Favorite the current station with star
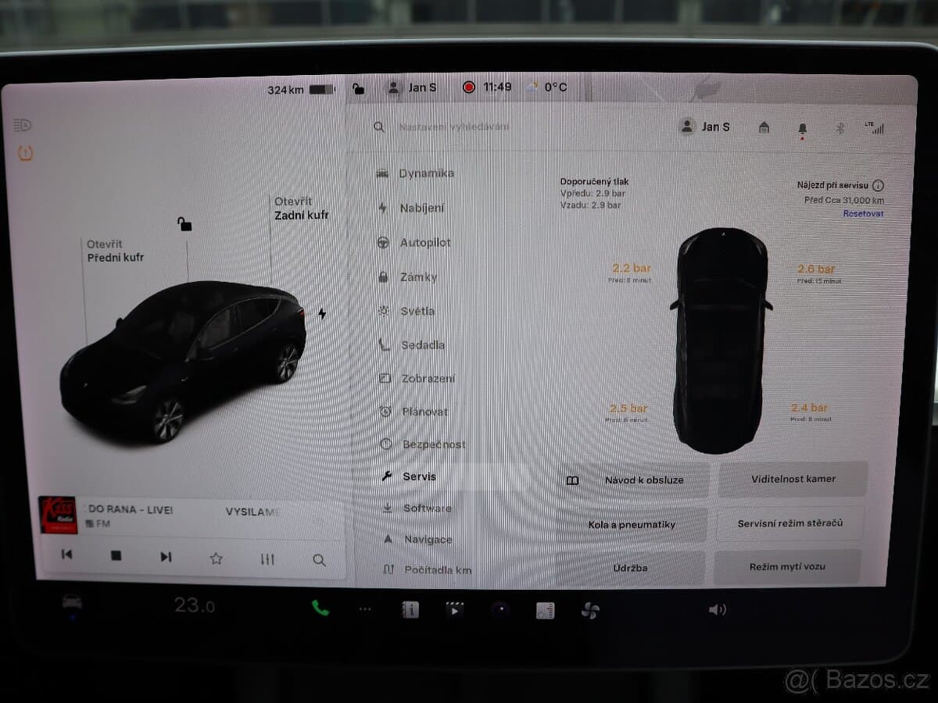938x703 pixels. click(217, 558)
